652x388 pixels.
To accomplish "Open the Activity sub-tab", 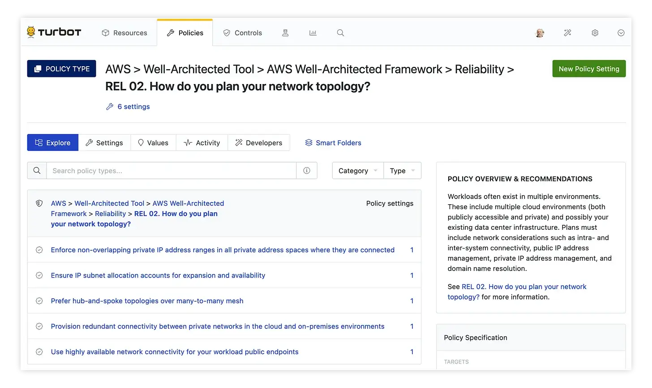I will click(x=202, y=143).
